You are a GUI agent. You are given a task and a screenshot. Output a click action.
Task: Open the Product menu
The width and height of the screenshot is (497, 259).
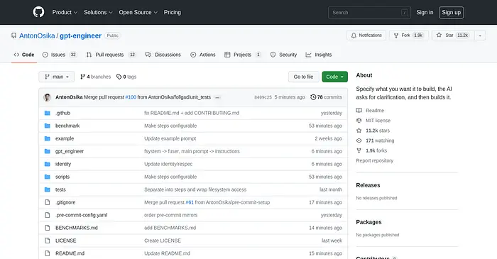point(65,12)
